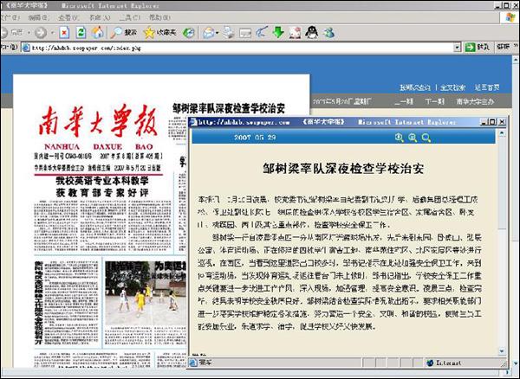Open Favorites (收藏) menu in menu bar

[100, 17]
